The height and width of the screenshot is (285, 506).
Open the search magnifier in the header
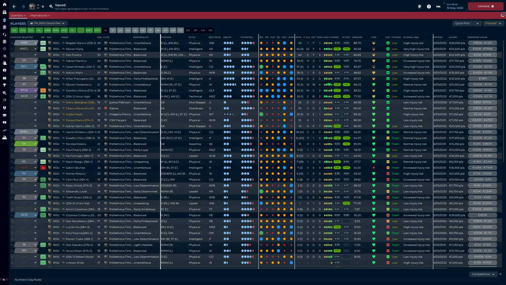pos(50,6)
